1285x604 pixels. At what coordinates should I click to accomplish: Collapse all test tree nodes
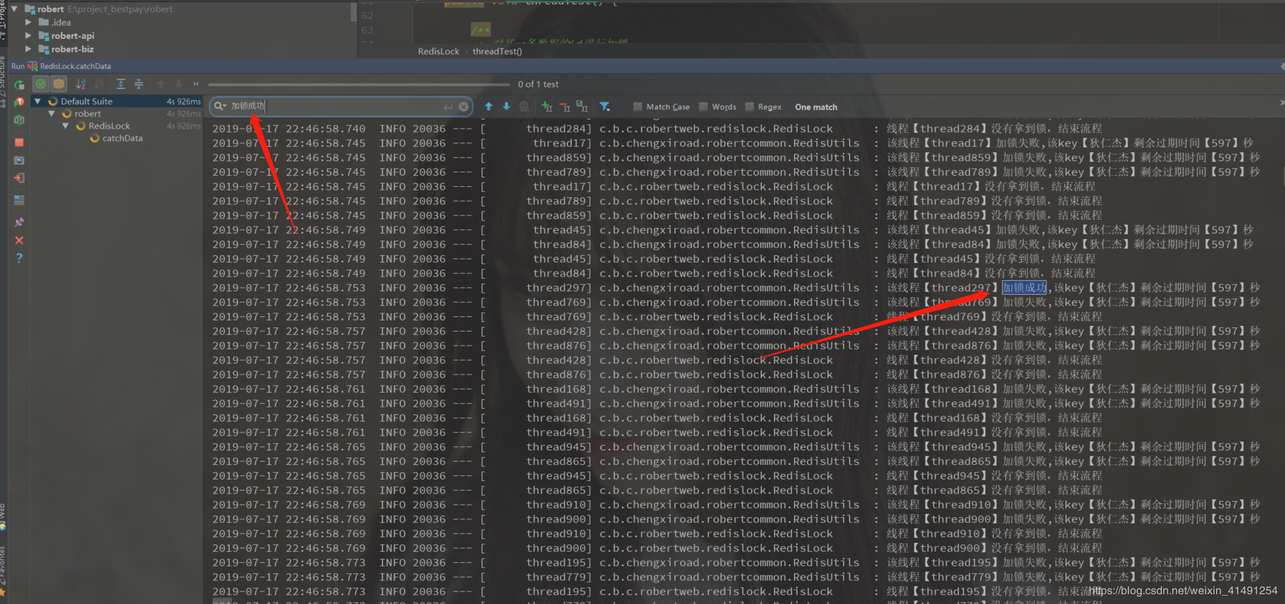(139, 84)
